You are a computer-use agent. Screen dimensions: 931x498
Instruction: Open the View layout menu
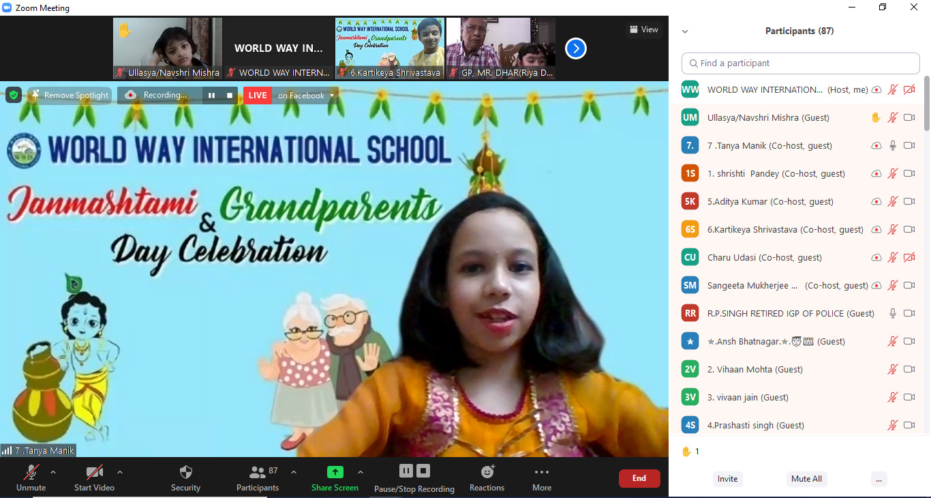644,29
